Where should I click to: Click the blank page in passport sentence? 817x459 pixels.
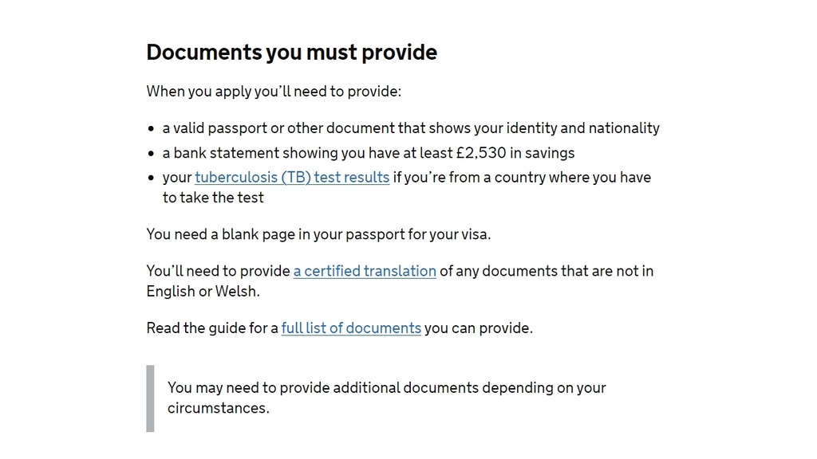(x=318, y=234)
